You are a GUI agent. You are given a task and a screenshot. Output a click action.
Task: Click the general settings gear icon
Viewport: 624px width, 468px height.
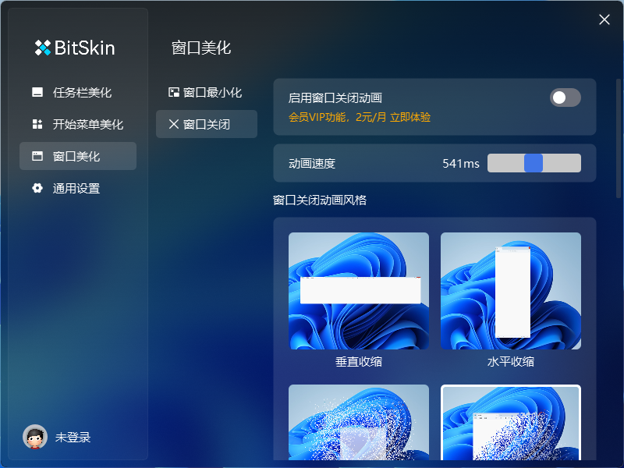pos(37,188)
